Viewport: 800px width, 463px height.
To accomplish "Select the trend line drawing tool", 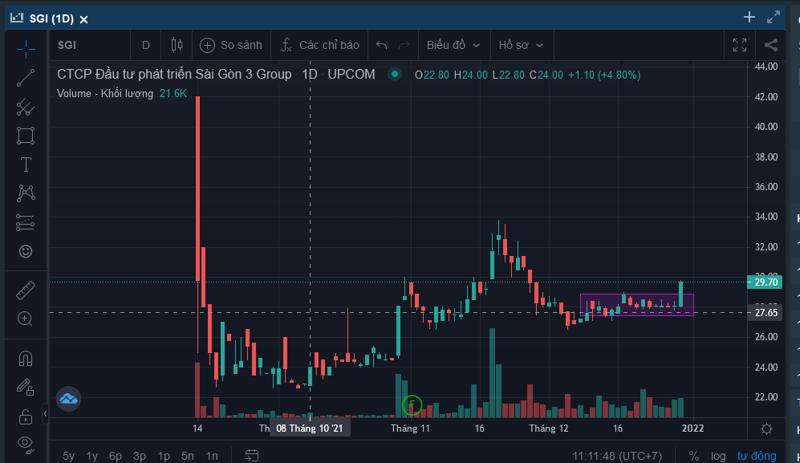I will [x=26, y=78].
